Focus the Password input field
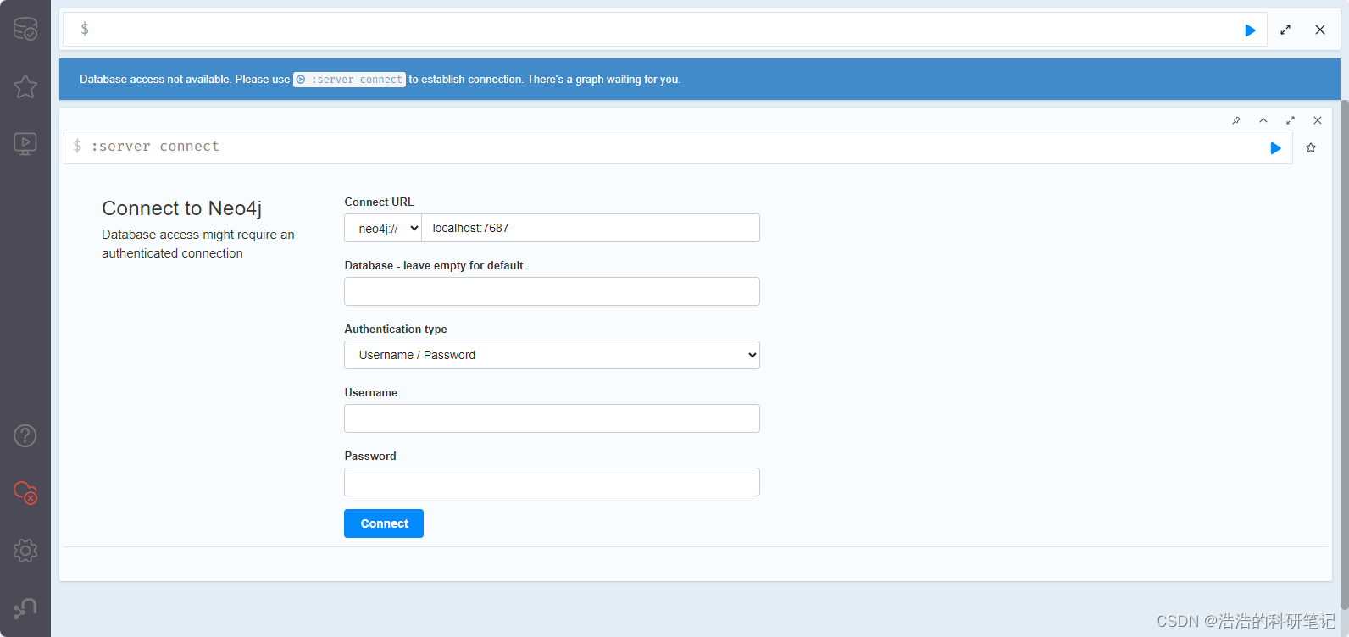 click(552, 482)
